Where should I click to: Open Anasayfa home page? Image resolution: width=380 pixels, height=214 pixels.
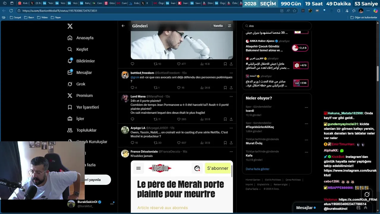point(80,38)
